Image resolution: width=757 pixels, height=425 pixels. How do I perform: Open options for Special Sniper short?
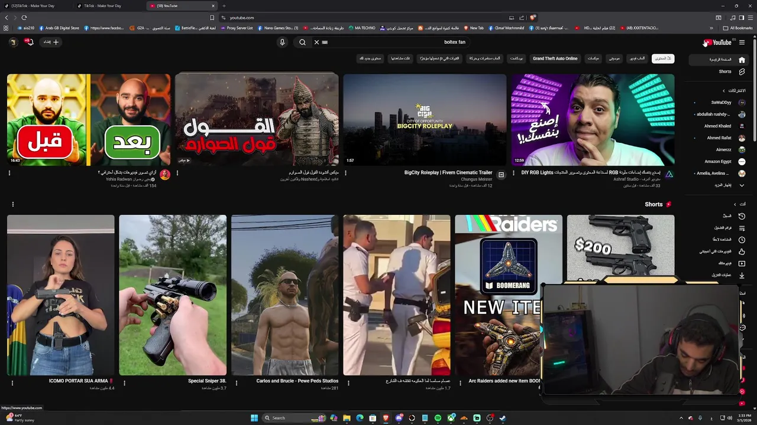click(124, 383)
